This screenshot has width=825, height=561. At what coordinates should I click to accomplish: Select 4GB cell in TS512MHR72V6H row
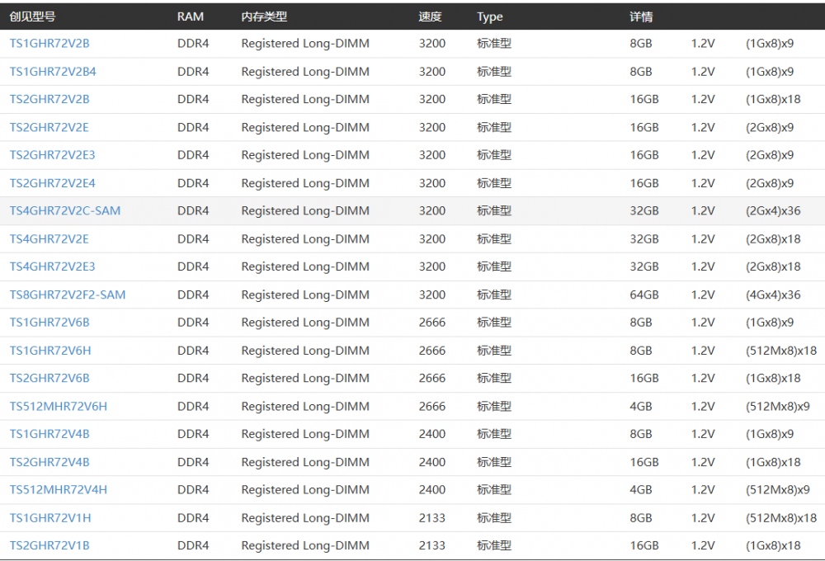[x=641, y=406]
